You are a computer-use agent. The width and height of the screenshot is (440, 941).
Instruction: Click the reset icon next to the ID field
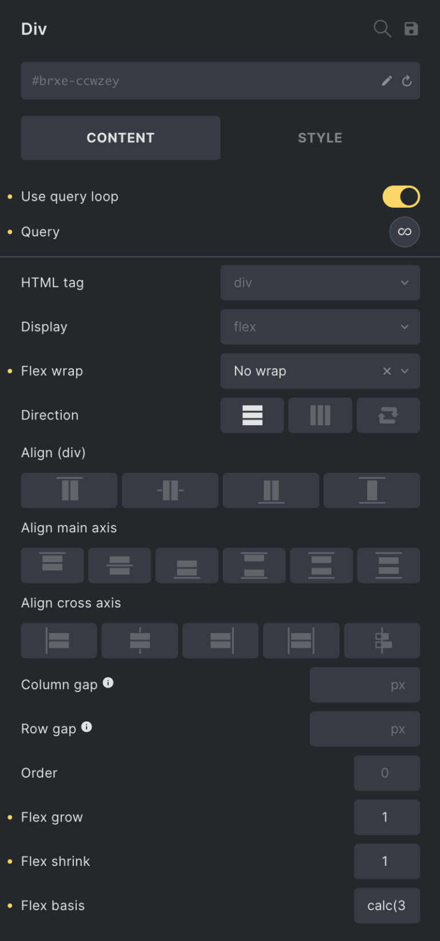407,80
